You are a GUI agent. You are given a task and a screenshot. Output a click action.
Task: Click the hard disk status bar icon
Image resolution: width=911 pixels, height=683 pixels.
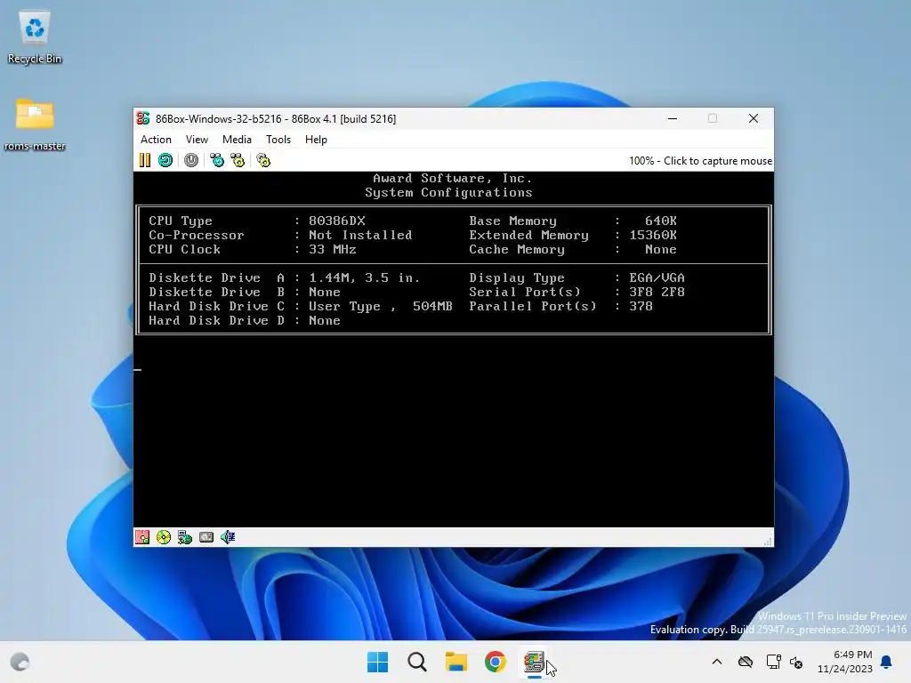tap(185, 537)
